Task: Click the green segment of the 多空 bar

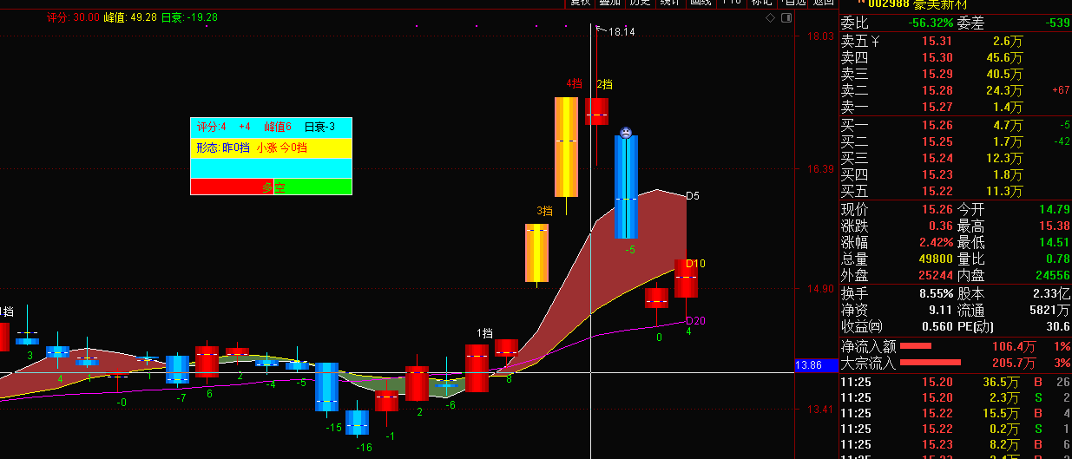Action: point(313,186)
